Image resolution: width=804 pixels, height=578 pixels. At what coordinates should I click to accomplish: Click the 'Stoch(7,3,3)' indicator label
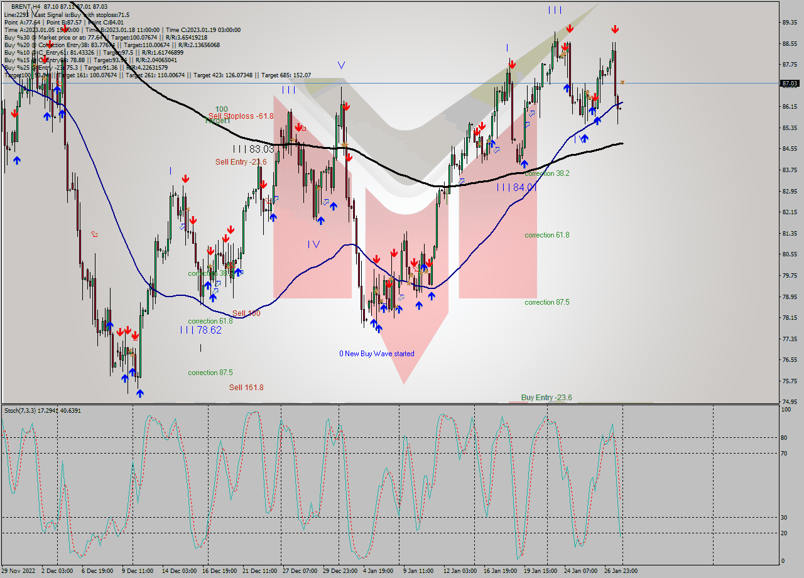pos(43,411)
